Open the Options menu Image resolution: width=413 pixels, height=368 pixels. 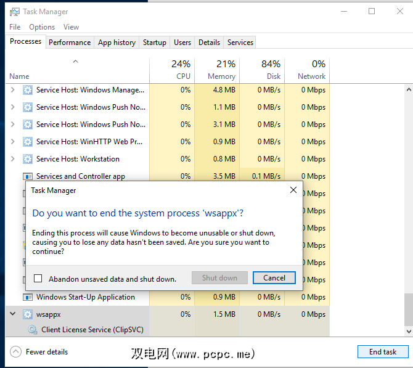[42, 27]
